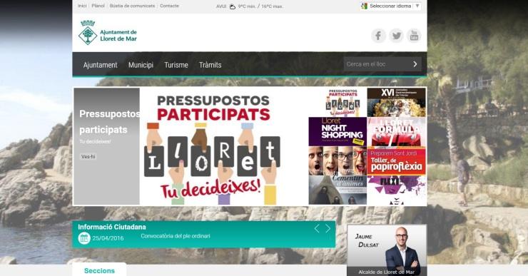This screenshot has height=276, width=528.
Task: Click the Informació Ciutadana heading
Action: point(112,227)
